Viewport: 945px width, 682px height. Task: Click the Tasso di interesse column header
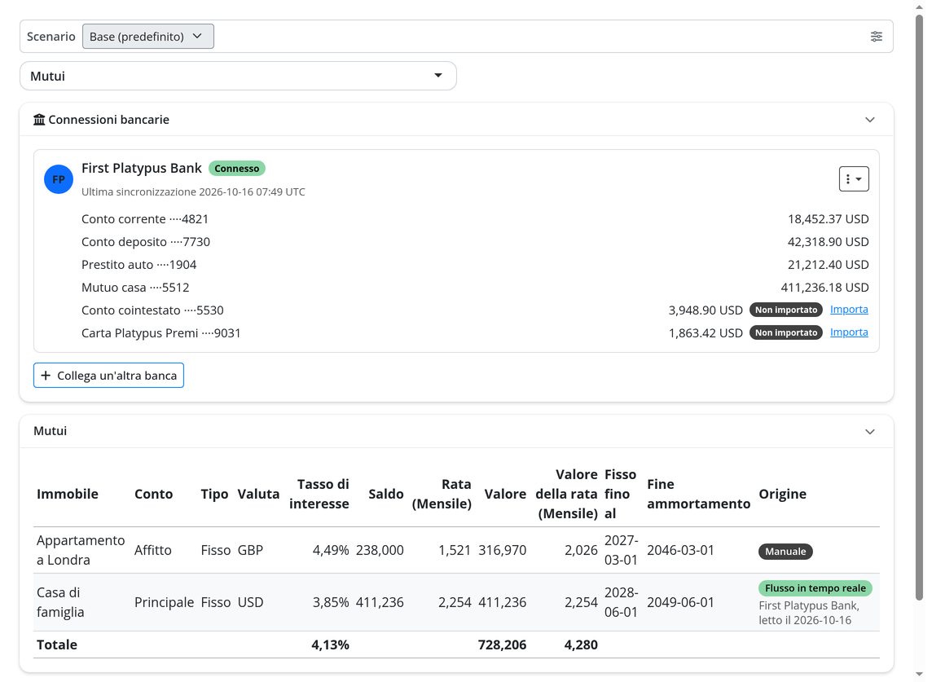(x=319, y=494)
